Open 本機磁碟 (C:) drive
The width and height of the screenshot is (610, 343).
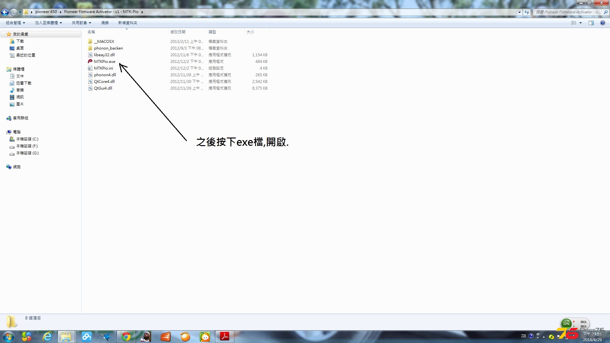point(27,139)
